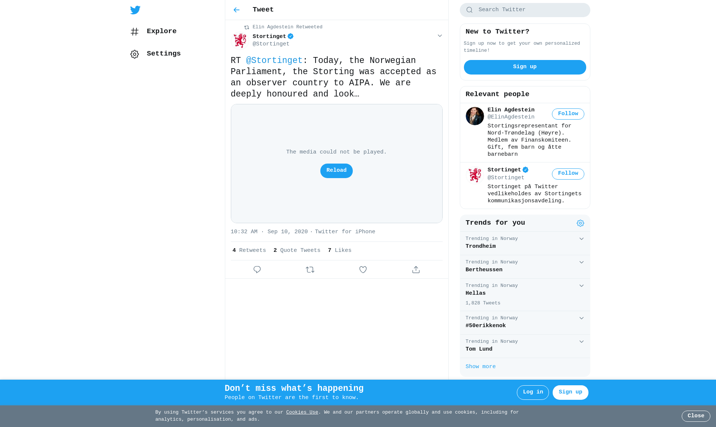Follow Elin Agdestein
Viewport: 716px width, 427px height.
click(x=568, y=114)
